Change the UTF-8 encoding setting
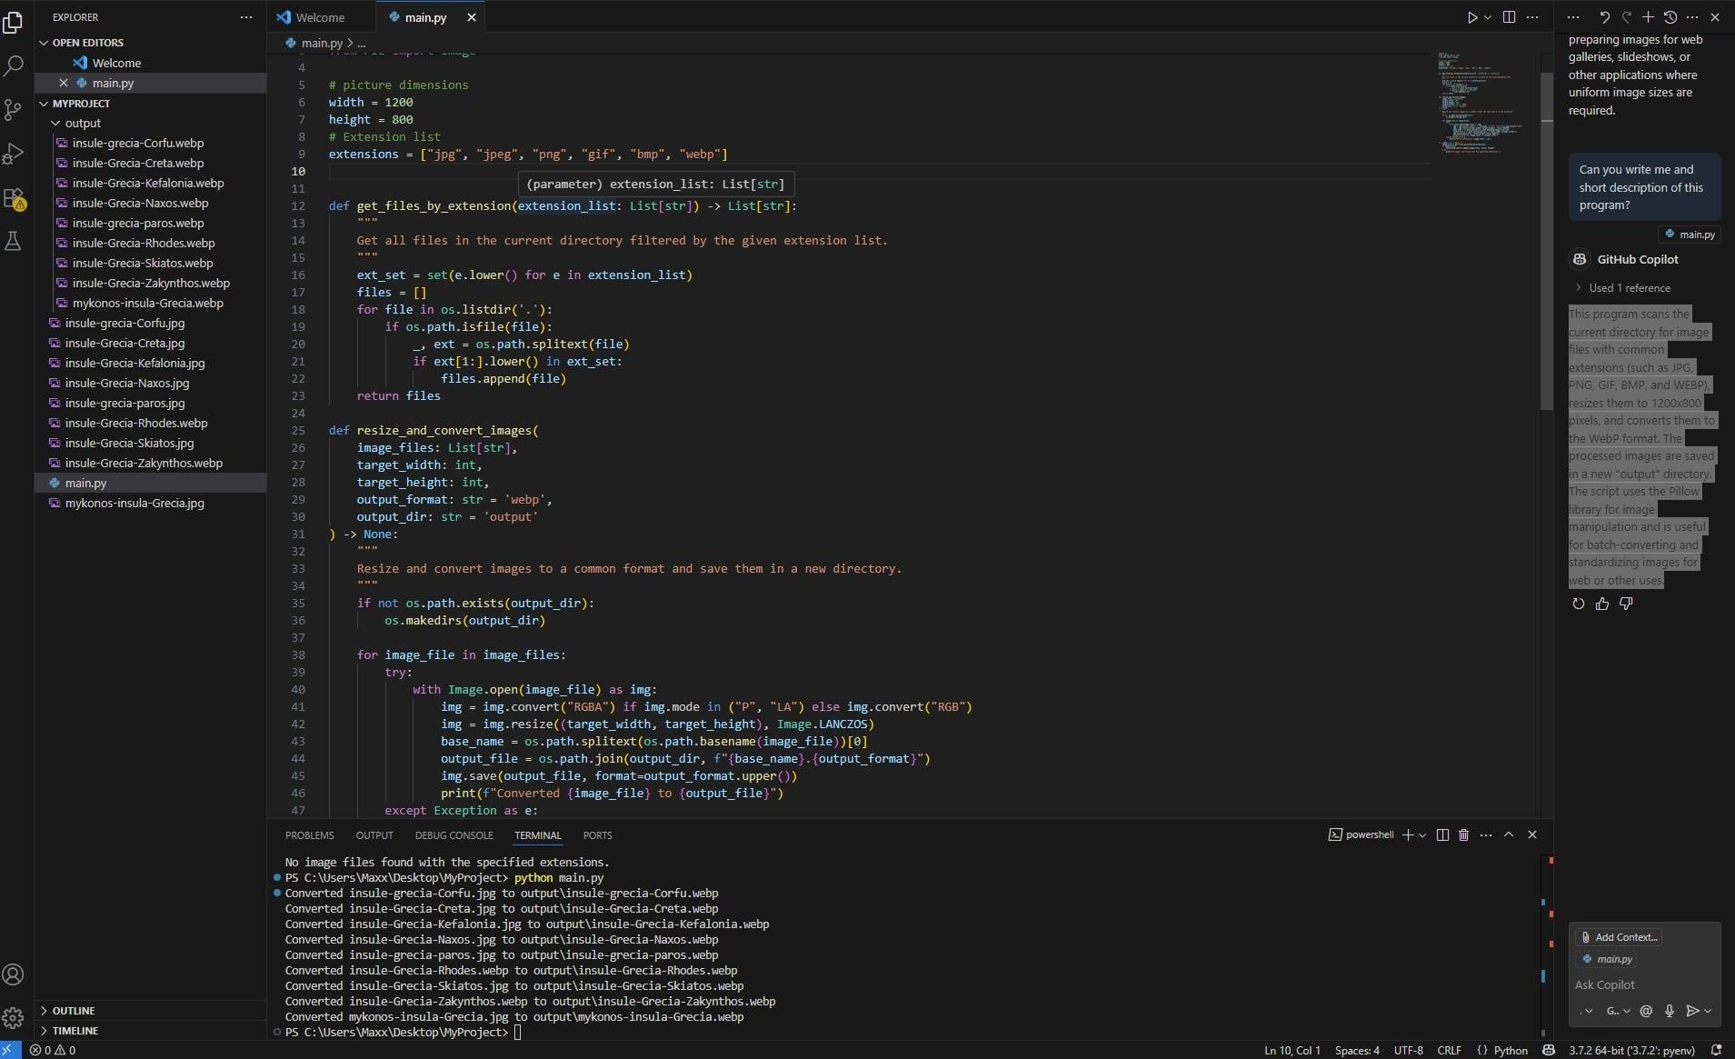1735x1059 pixels. (x=1408, y=1050)
